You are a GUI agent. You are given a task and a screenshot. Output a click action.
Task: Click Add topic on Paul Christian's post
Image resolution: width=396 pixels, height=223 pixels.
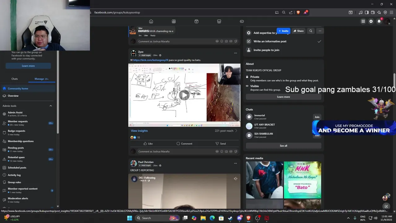coord(144,165)
